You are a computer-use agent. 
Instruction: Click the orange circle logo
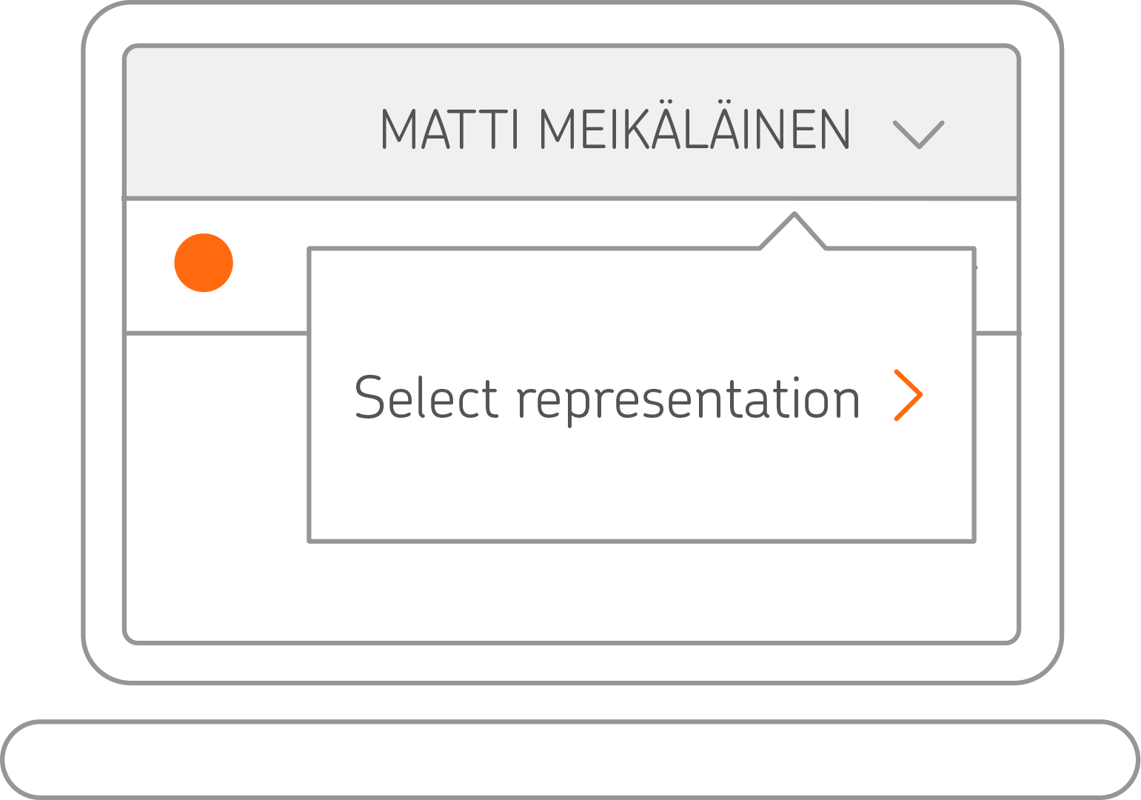click(204, 263)
